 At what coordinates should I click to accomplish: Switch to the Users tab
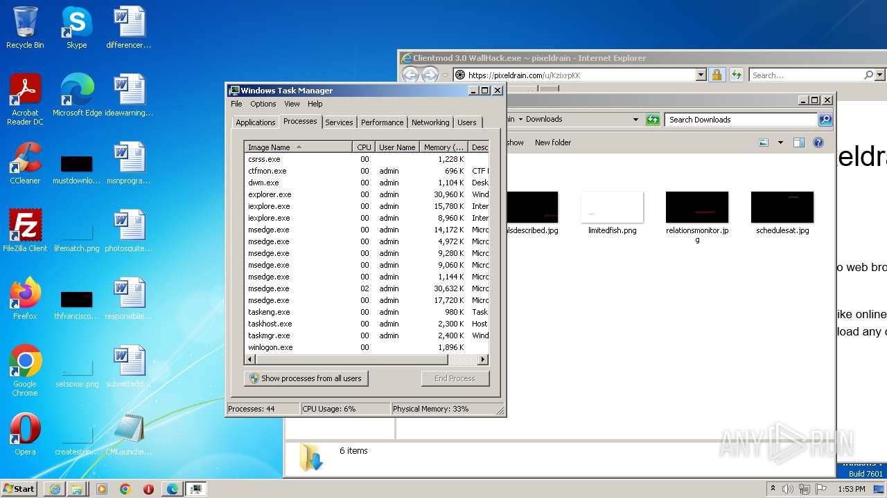tap(466, 122)
